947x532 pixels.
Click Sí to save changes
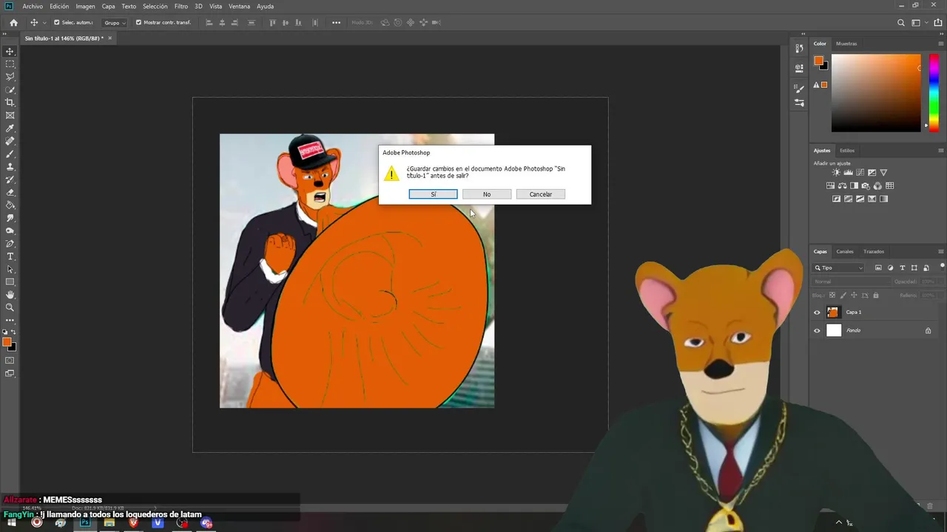coord(434,194)
